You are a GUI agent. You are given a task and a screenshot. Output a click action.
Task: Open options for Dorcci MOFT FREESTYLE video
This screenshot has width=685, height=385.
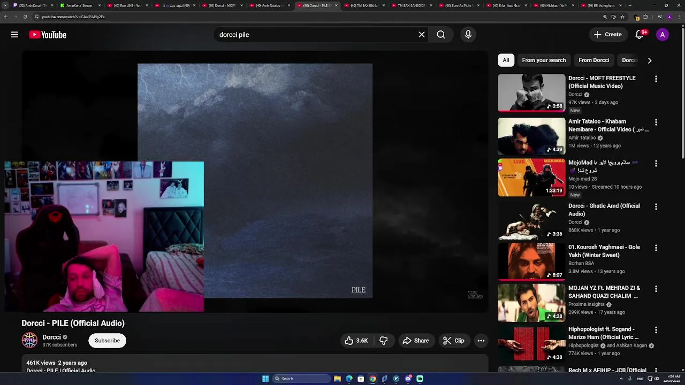656,79
